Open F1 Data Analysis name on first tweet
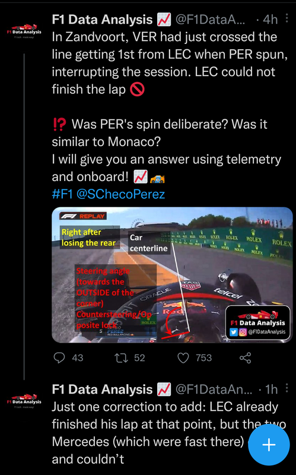The height and width of the screenshot is (475, 296). (102, 20)
